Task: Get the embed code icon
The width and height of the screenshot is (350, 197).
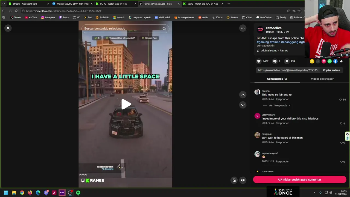Action: [x=318, y=61]
